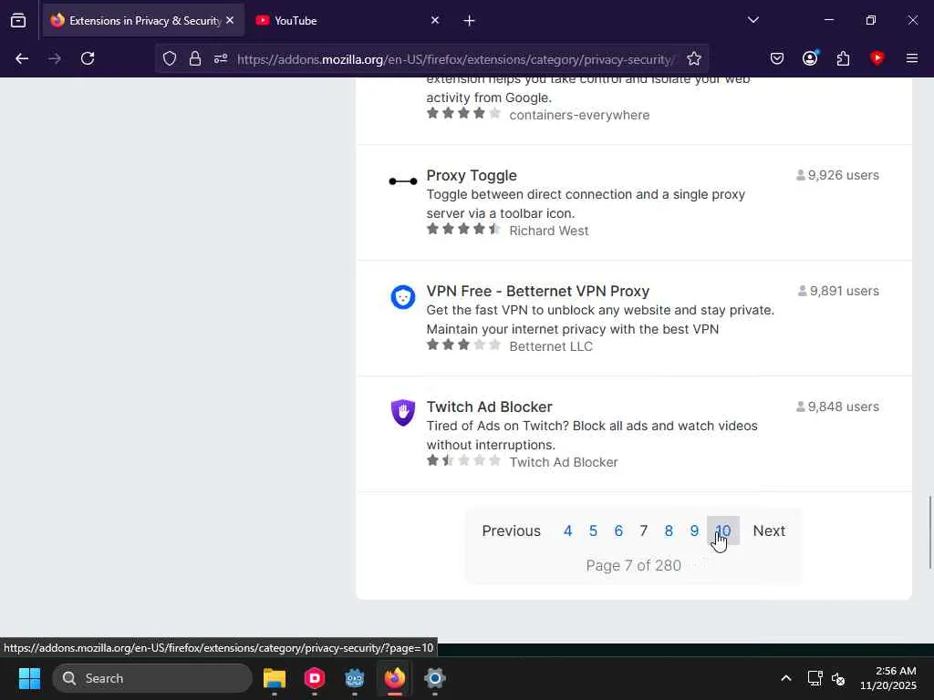The image size is (934, 700).
Task: Open site permissions icon in address bar
Action: tap(221, 58)
